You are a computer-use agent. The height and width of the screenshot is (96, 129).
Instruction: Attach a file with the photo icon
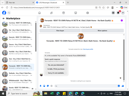pyautogui.click(x=44, y=86)
